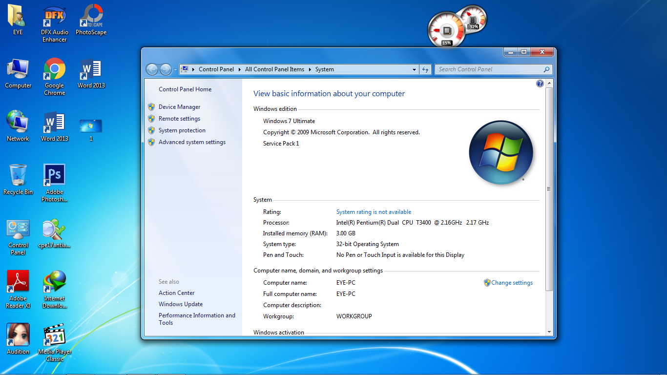Click the 3.00 GB installed memory value

pyautogui.click(x=346, y=233)
